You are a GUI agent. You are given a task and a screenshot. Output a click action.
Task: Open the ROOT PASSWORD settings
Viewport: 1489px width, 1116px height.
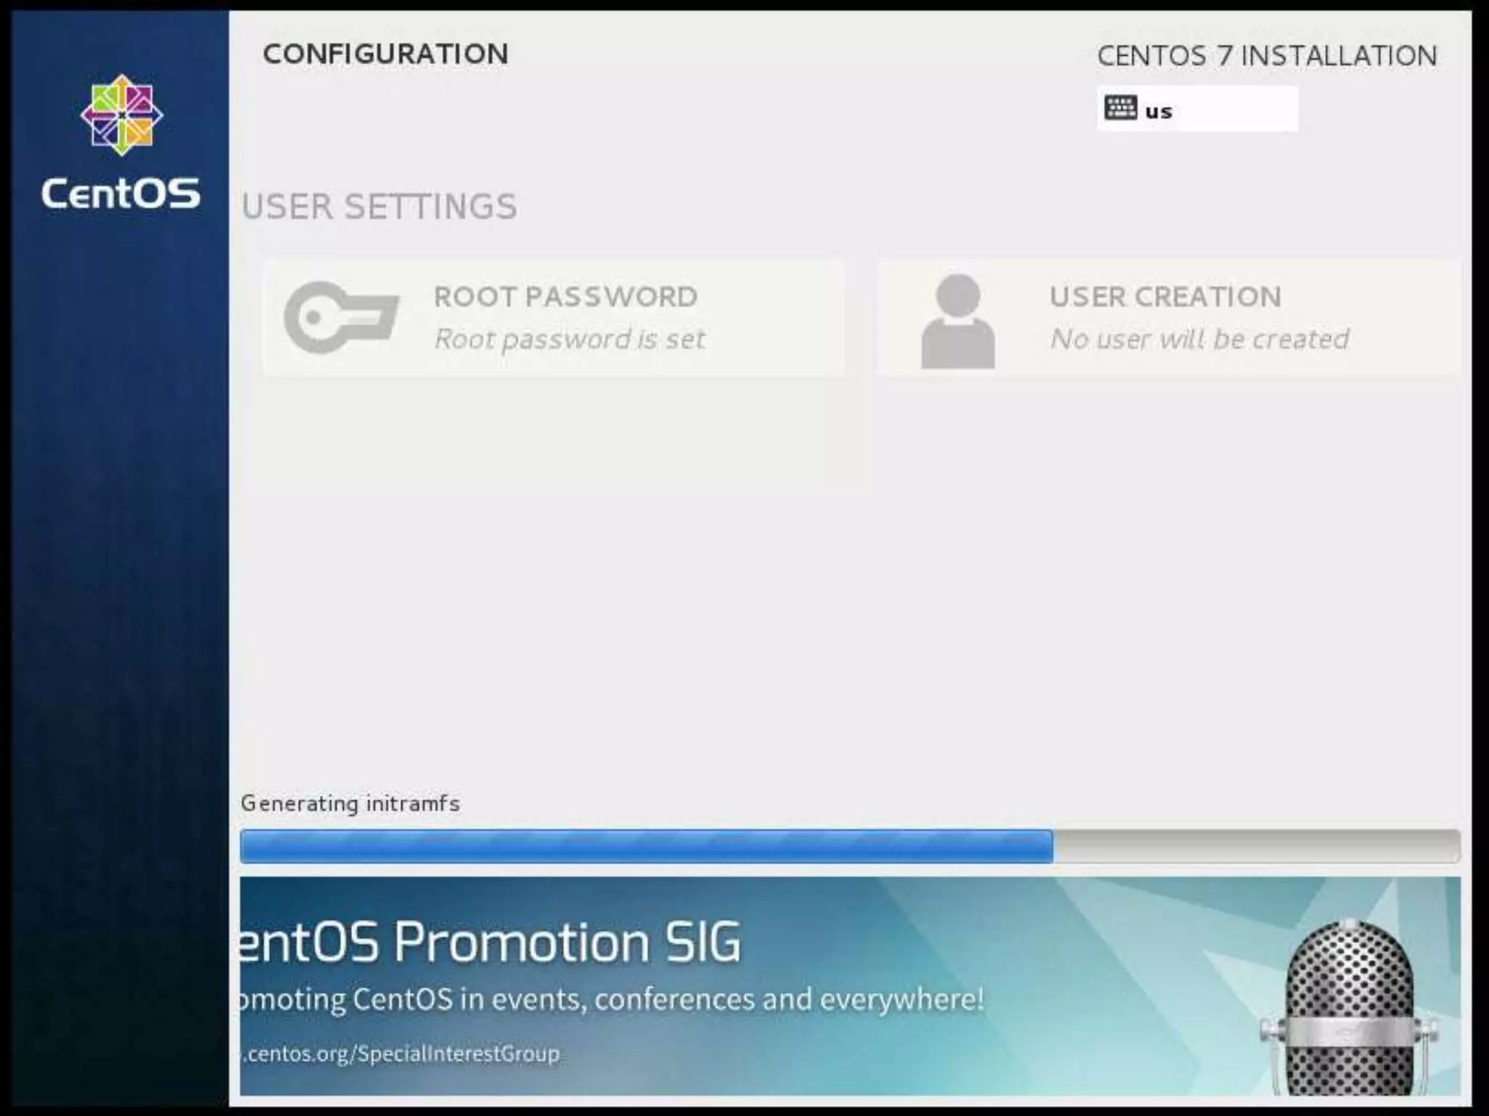pos(554,318)
